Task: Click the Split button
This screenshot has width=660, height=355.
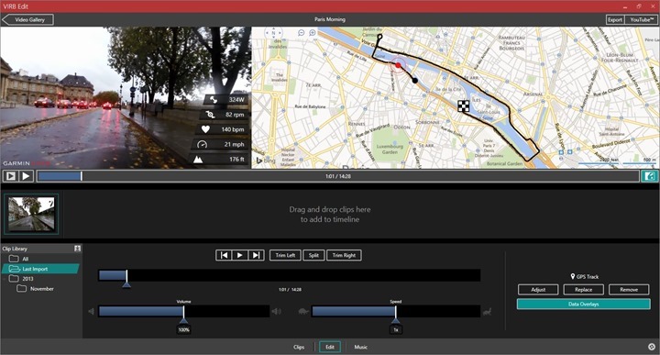Action: pos(313,255)
